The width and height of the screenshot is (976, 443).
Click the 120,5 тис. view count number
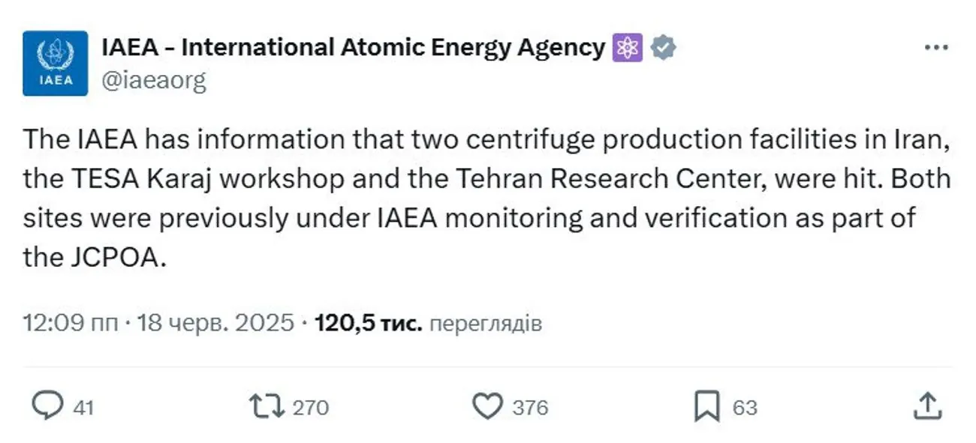tap(369, 323)
